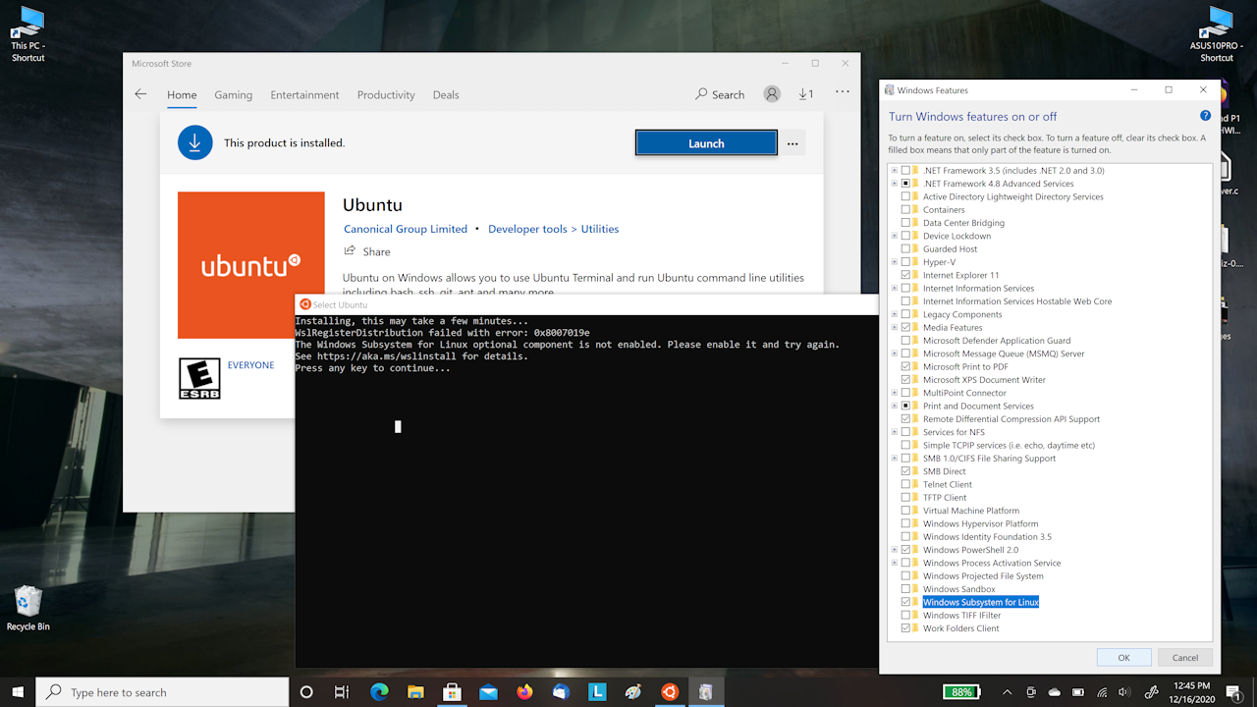Expand Device Lockdown node

coord(895,236)
